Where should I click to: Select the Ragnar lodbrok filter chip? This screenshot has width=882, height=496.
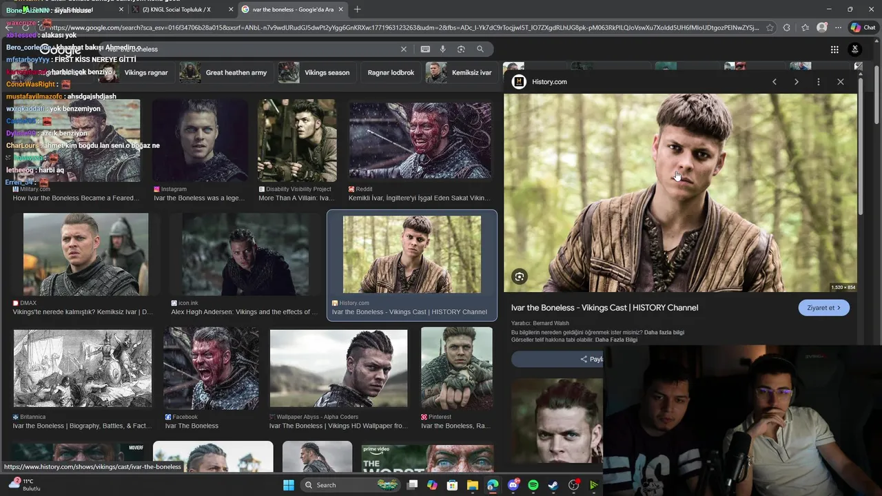pos(391,72)
